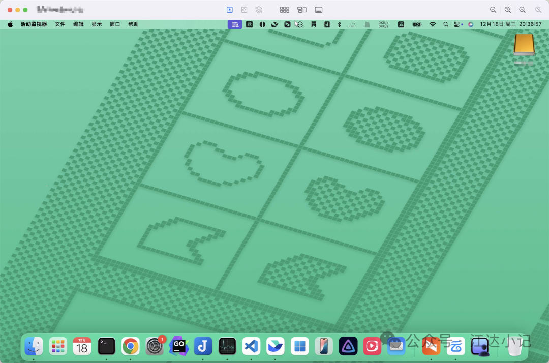Open Finder from the Dock
This screenshot has width=549, height=363.
coord(34,346)
